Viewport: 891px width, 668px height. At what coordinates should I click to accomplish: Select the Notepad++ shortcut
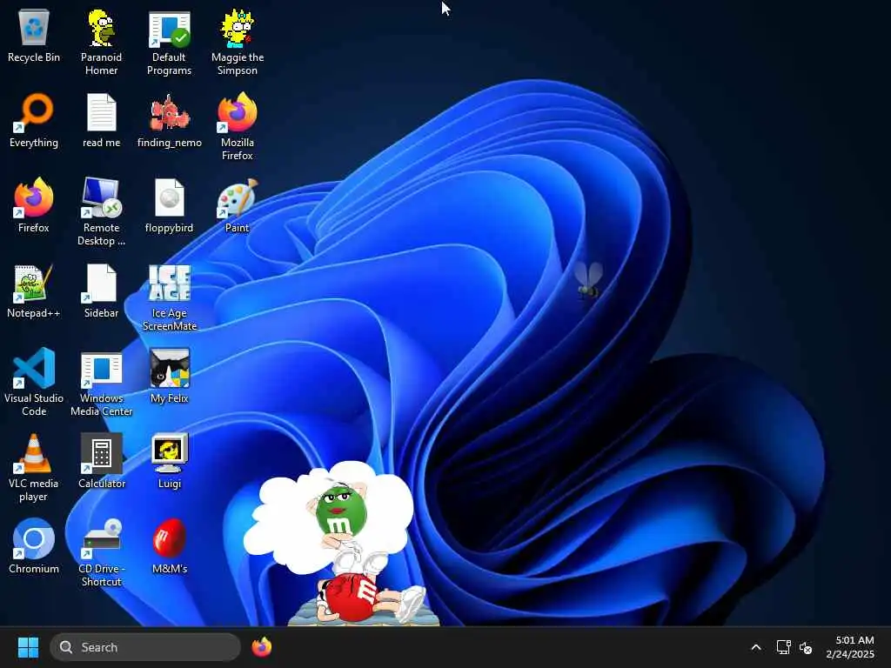(x=34, y=291)
